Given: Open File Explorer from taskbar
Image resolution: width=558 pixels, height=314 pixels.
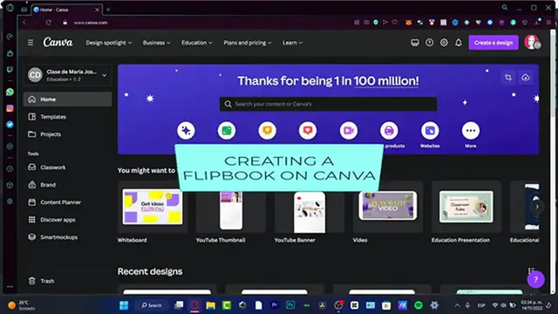Looking at the screenshot, I should (x=211, y=305).
